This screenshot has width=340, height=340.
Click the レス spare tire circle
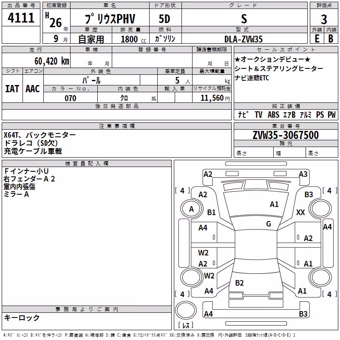pos(186,310)
